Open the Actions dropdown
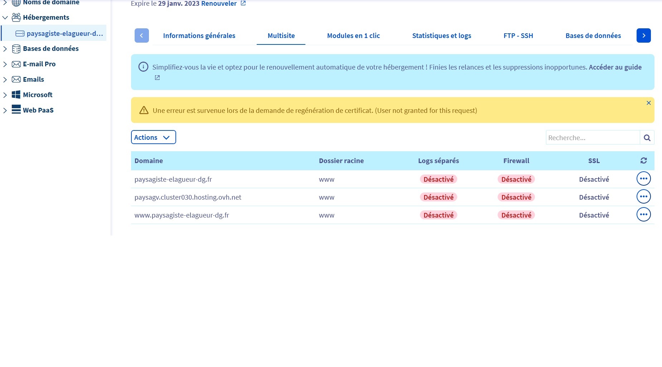Screen dimensions: 662x367 coord(153,137)
